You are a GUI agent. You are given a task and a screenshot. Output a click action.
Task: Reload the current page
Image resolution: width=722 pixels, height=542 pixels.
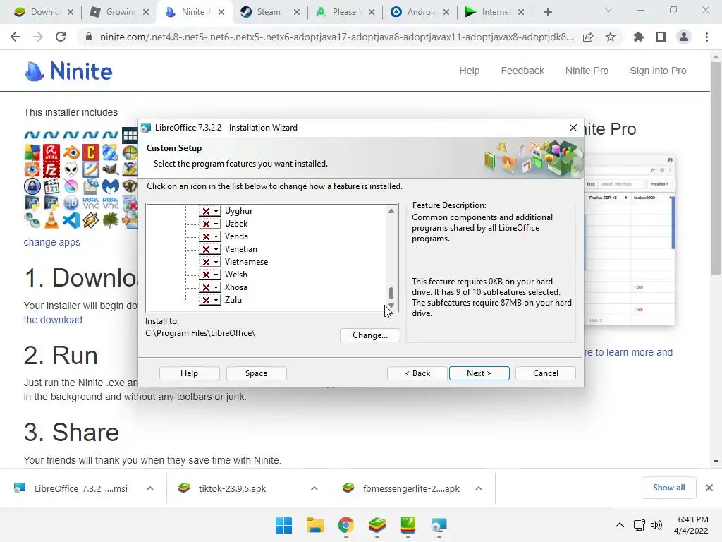[61, 37]
